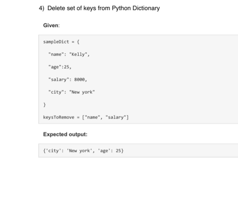This screenshot has height=201, width=238.
Task: Click the closing brace '}' line
Action: pyautogui.click(x=45, y=105)
